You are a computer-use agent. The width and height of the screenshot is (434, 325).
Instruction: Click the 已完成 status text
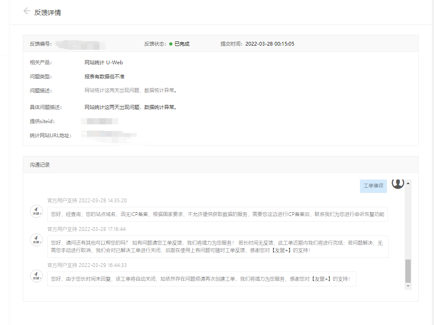click(182, 44)
